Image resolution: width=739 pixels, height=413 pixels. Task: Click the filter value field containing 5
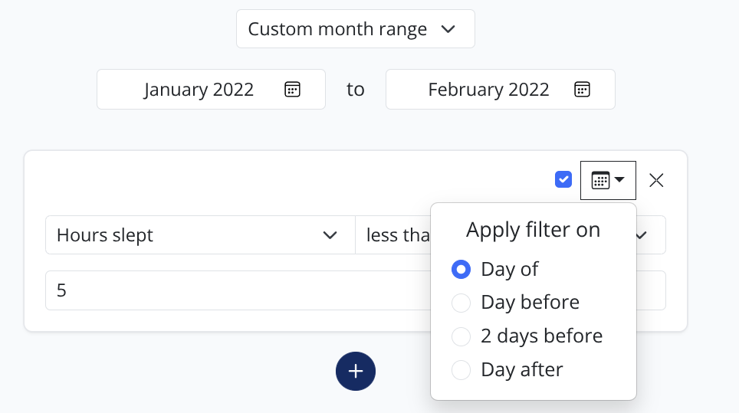(230, 291)
